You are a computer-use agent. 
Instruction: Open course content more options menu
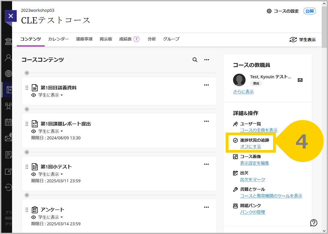point(207,60)
